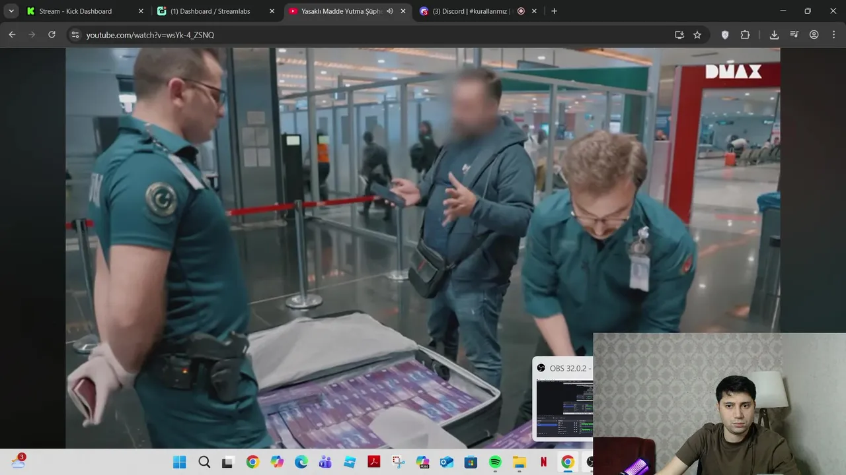Open Netflix from the taskbar

[x=543, y=462]
